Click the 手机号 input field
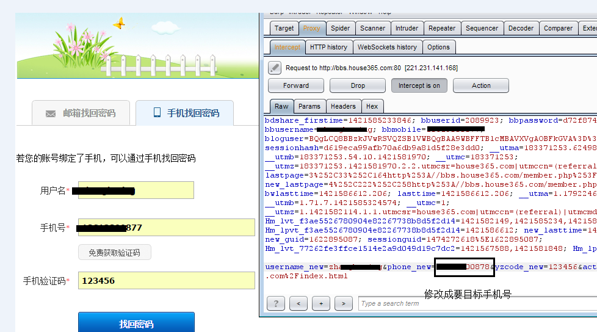597x332 pixels. pyautogui.click(x=167, y=227)
